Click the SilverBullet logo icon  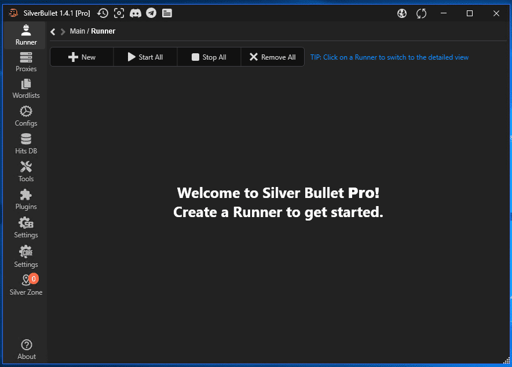(x=13, y=13)
